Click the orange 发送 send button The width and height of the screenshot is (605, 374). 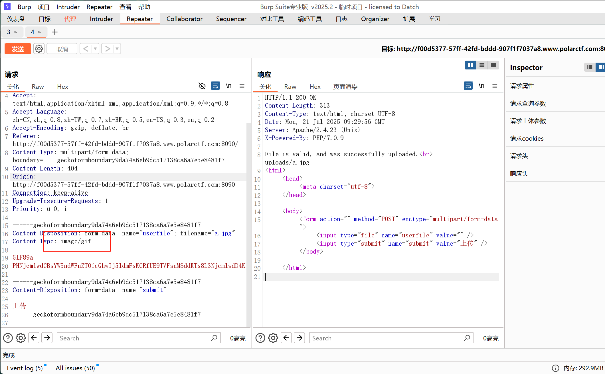(18, 49)
